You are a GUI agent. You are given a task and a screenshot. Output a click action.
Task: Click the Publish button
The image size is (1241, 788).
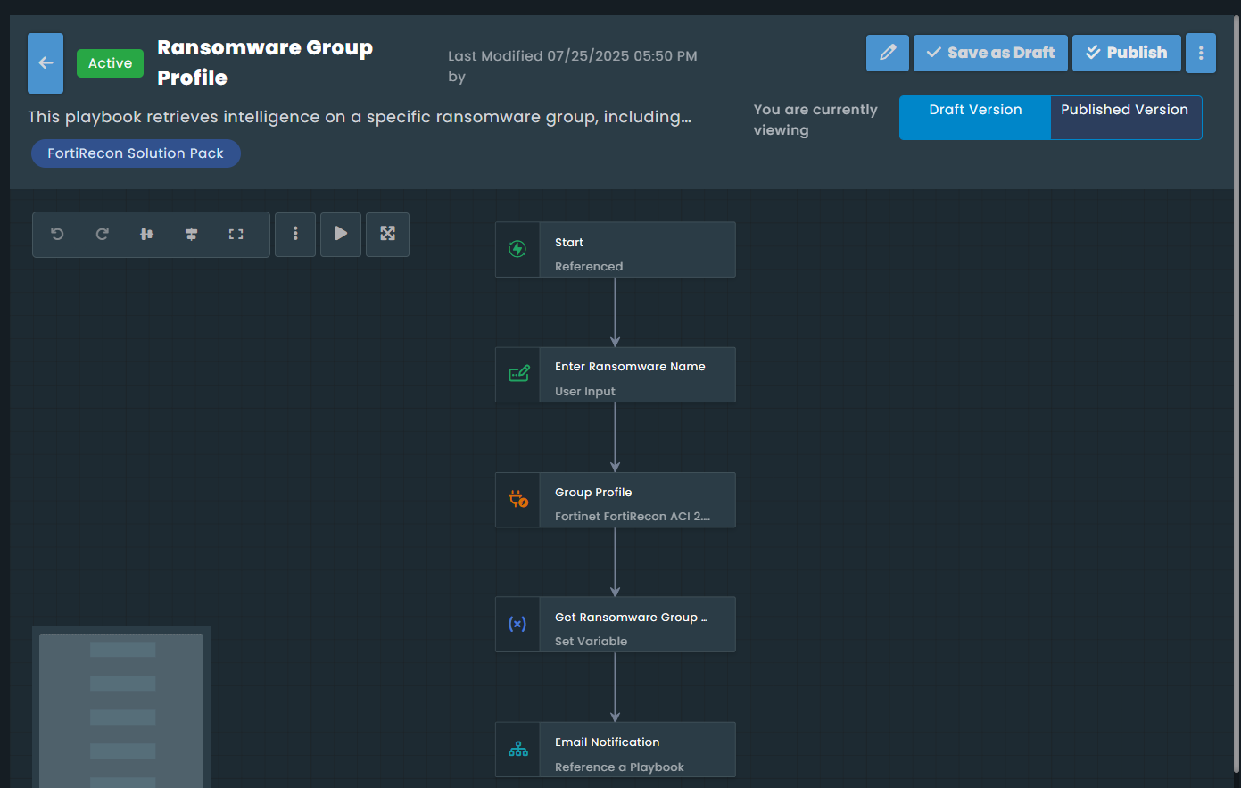(x=1126, y=53)
